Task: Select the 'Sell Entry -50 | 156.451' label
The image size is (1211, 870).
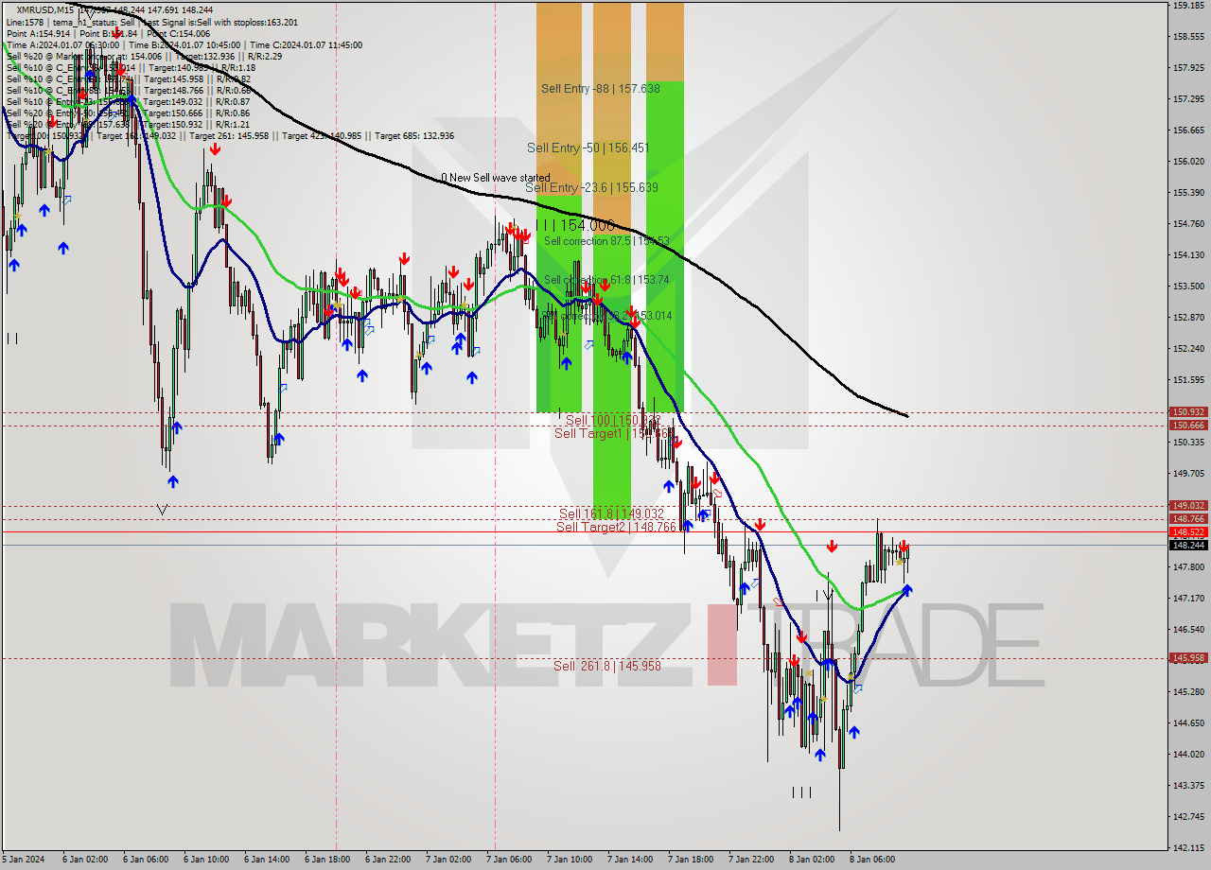Action: click(x=587, y=148)
